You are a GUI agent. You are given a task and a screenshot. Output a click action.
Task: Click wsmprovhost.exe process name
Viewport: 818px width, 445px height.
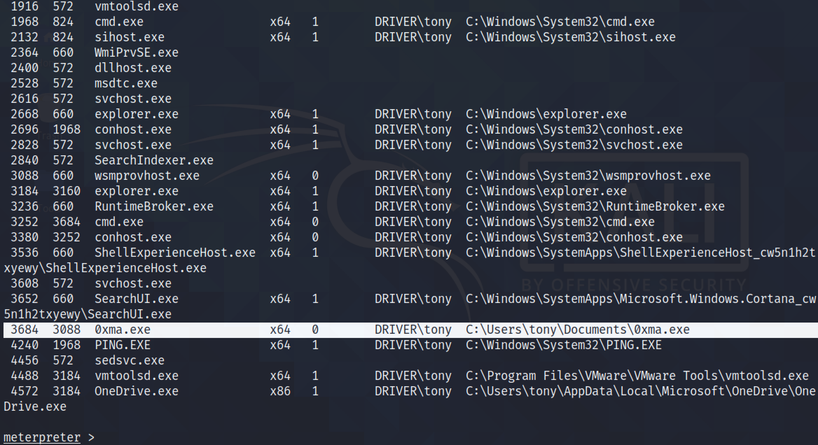[x=147, y=176]
